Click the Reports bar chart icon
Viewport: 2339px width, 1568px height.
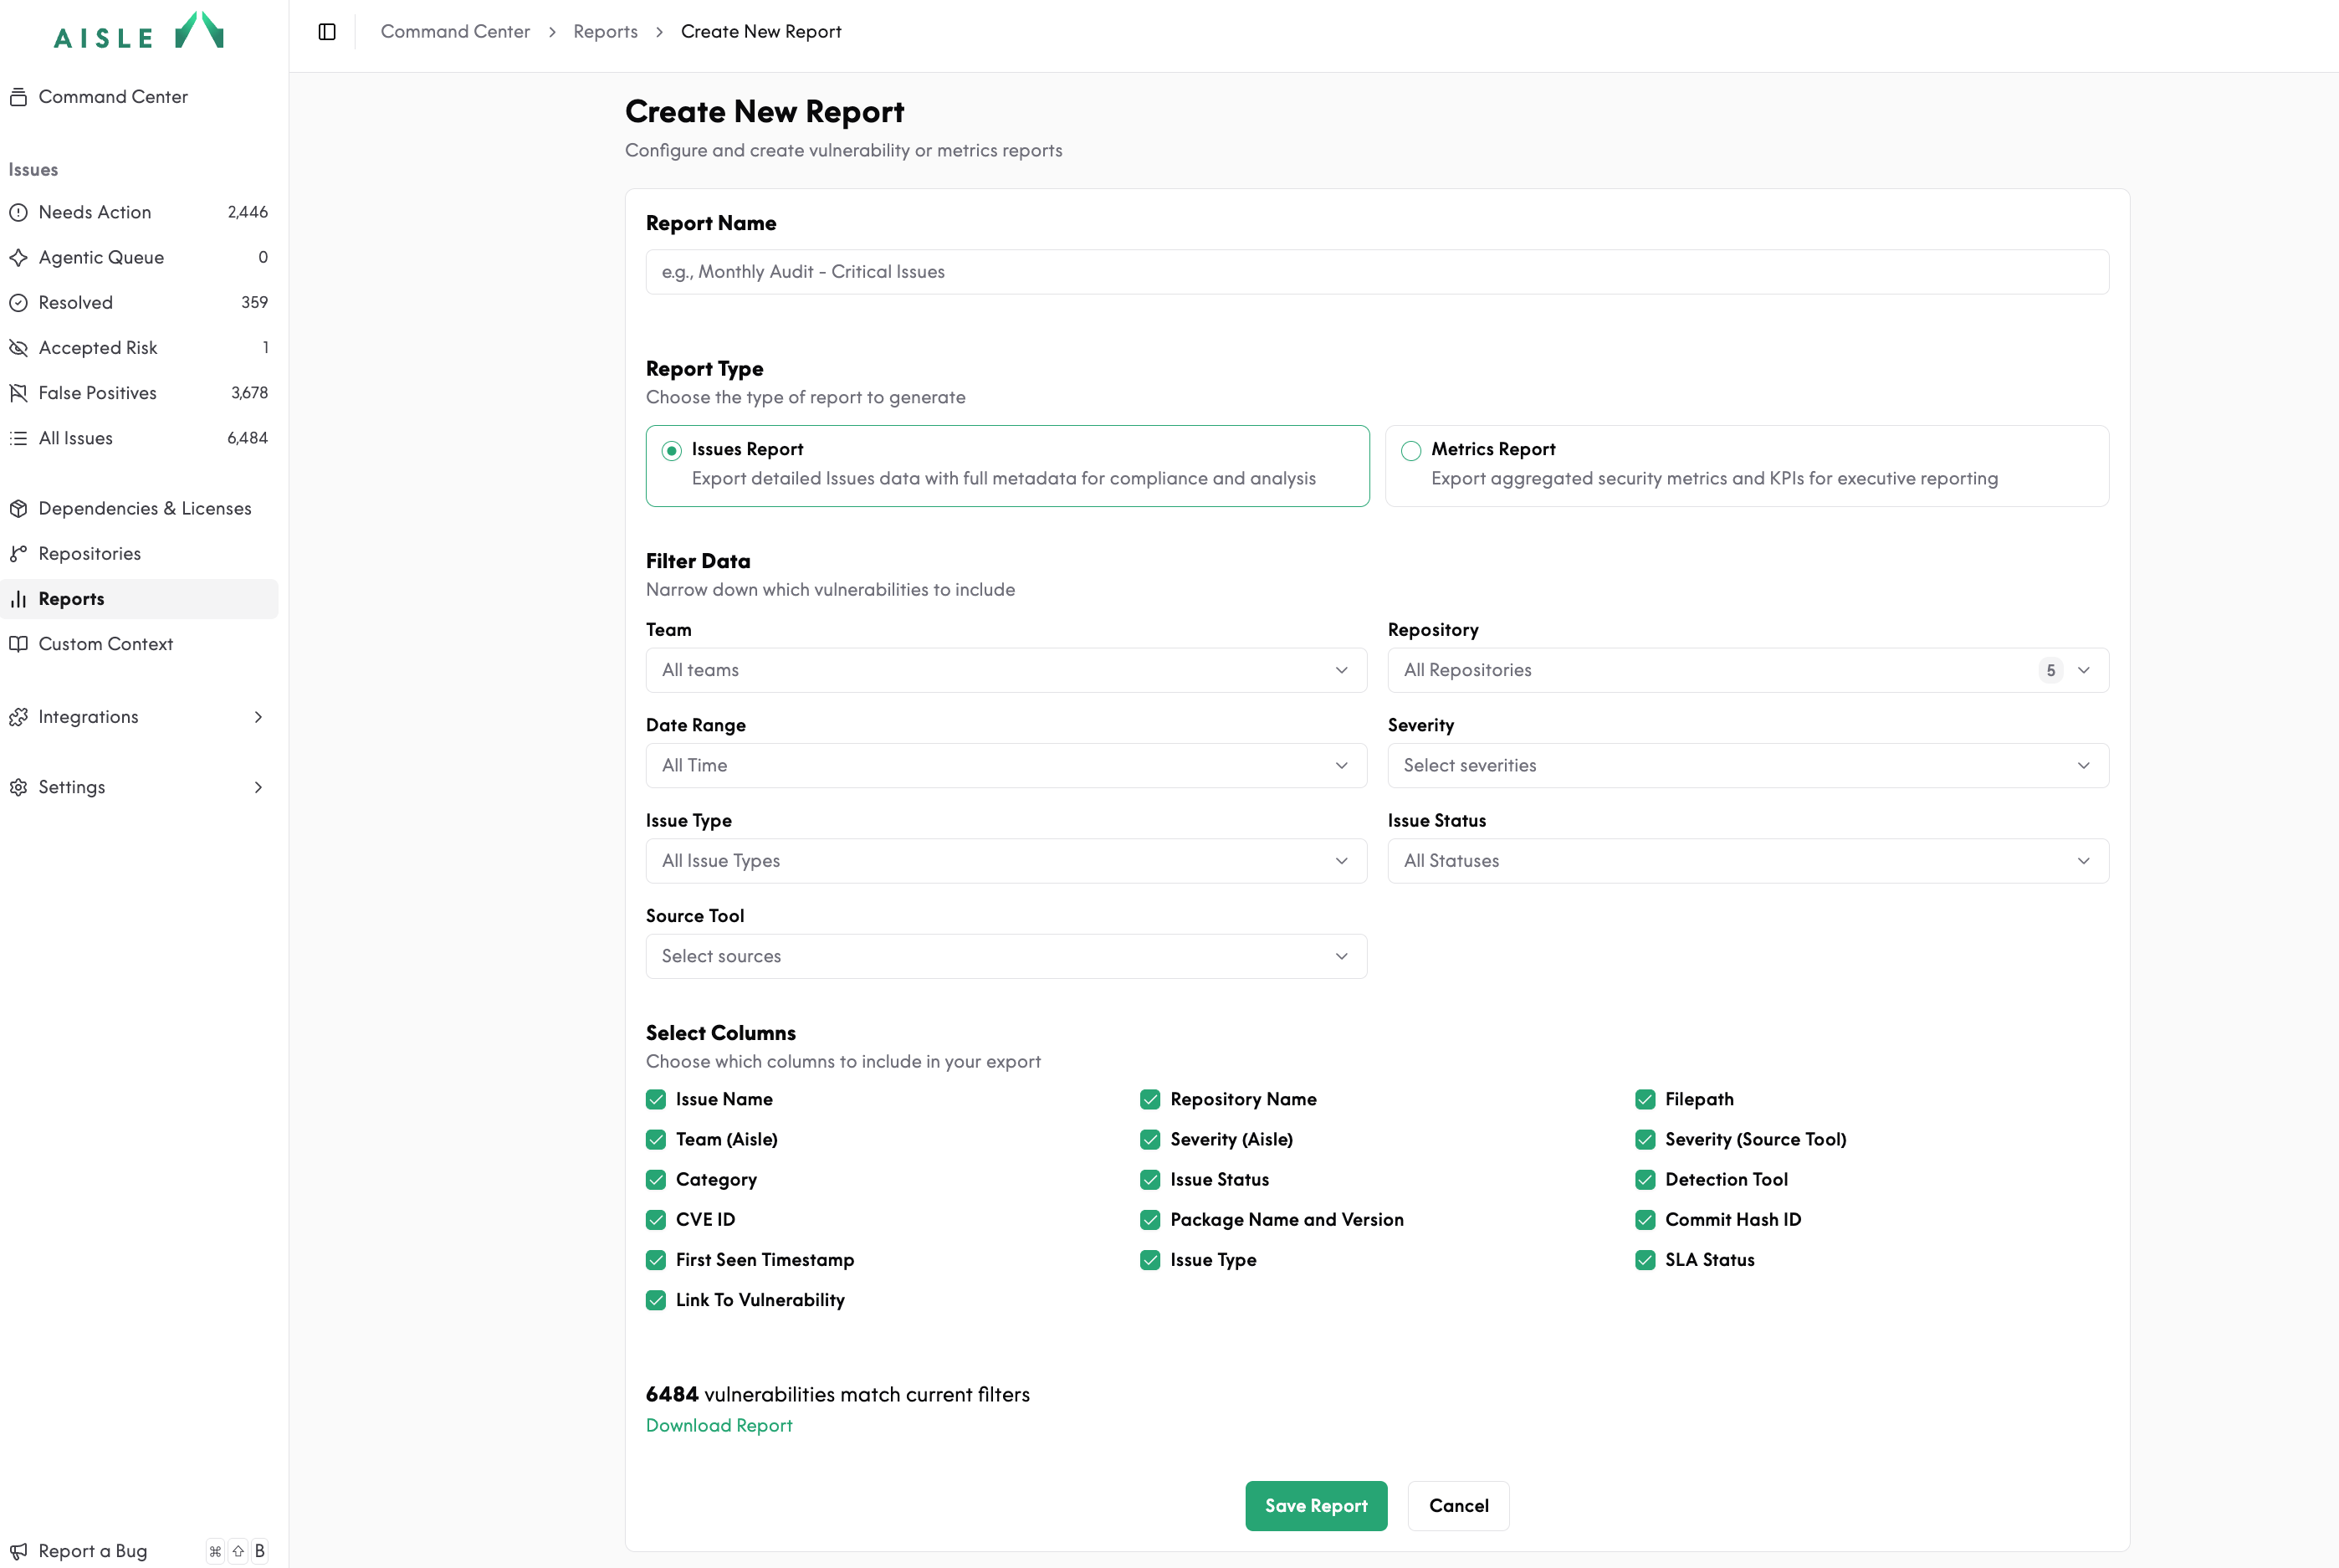18,599
